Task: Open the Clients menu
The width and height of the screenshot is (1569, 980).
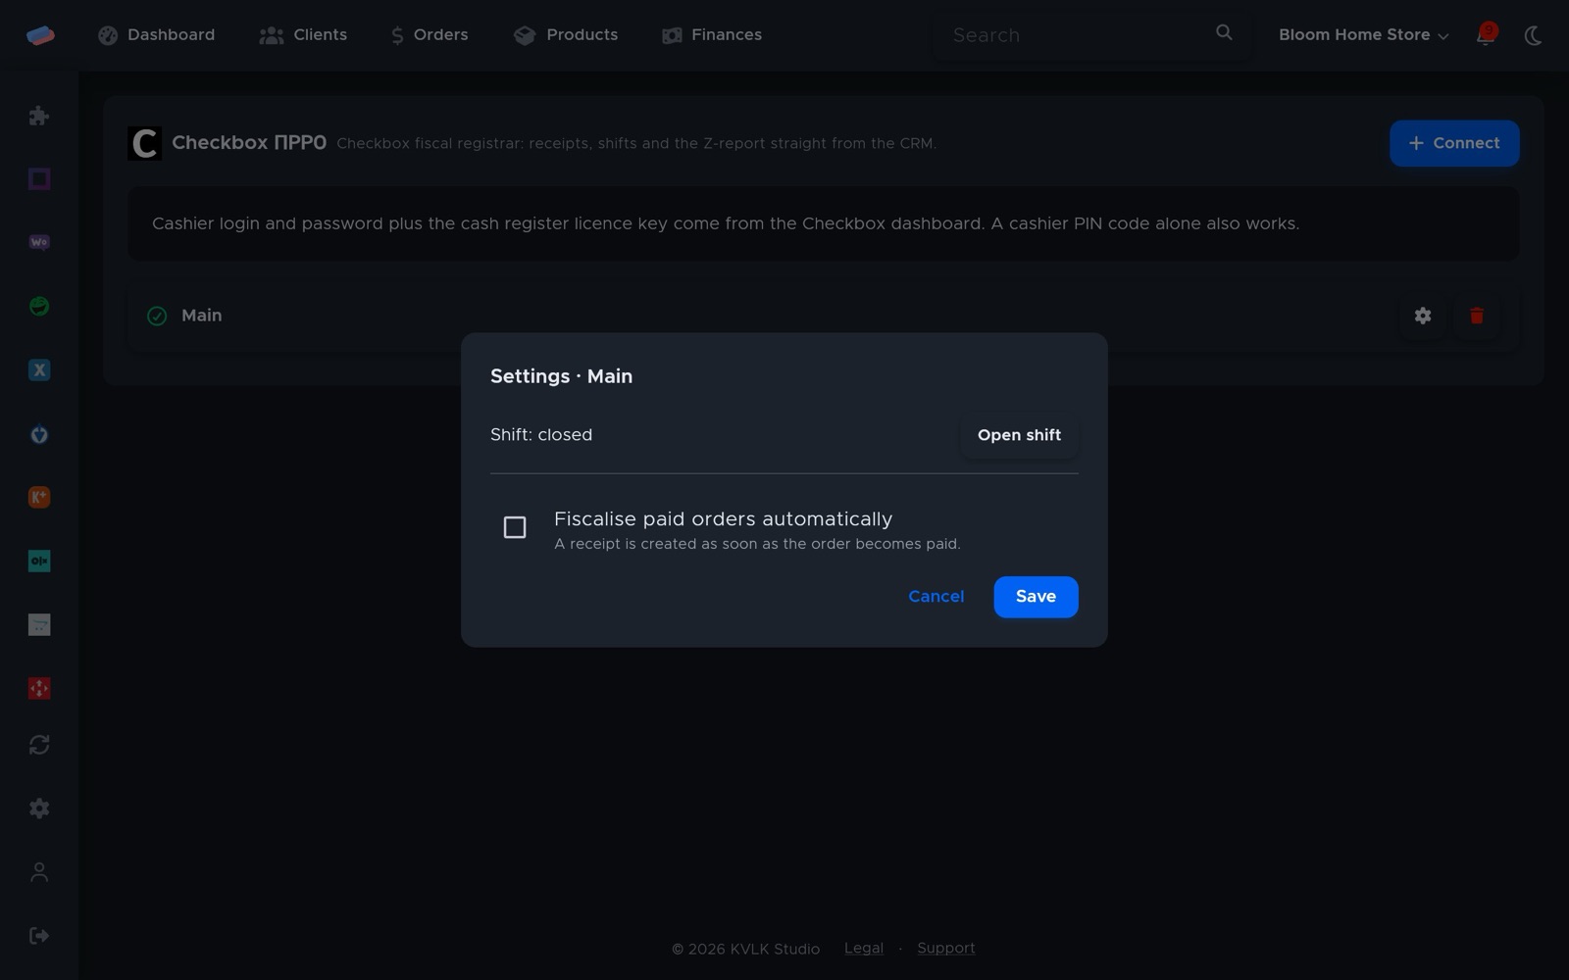Action: click(x=303, y=35)
